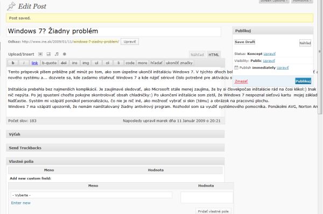Switch to the Náhľad visual editor tab
The height and width of the screenshot is (214, 323).
(197, 54)
